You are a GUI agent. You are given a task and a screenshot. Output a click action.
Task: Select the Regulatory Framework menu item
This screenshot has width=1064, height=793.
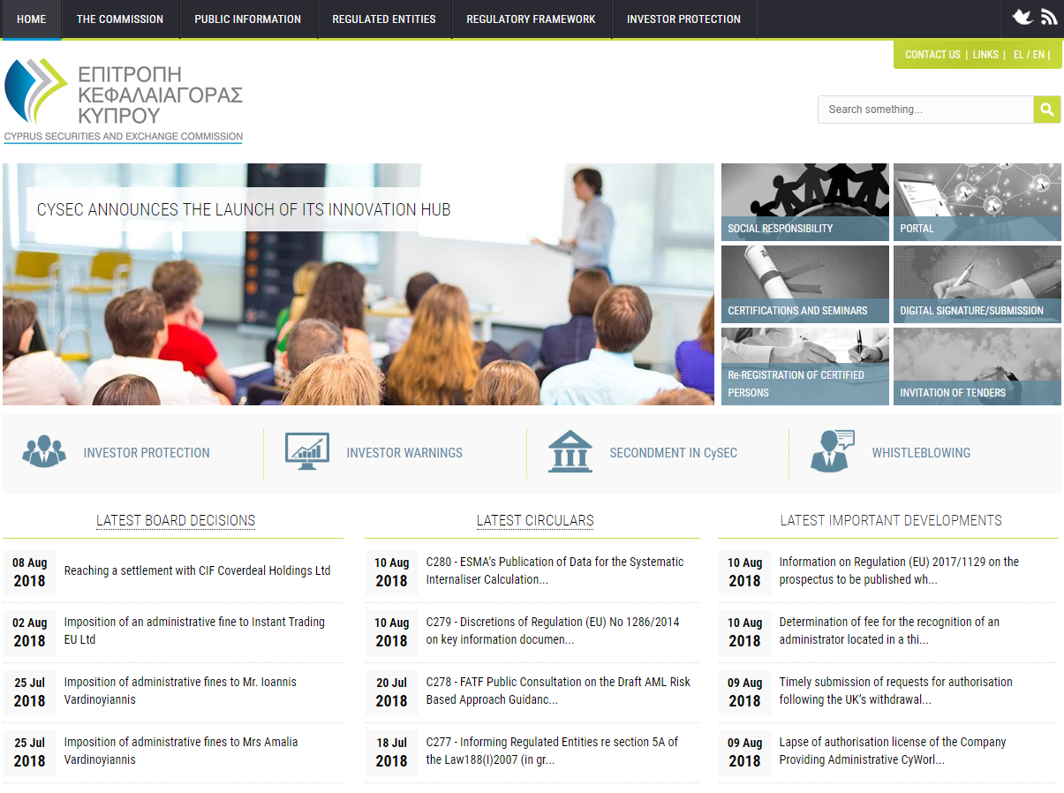tap(531, 19)
